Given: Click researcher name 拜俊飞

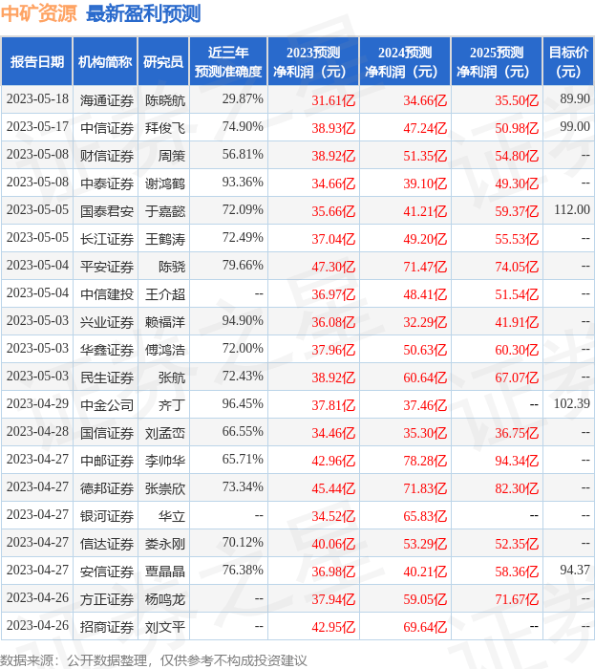Looking at the screenshot, I should [x=165, y=128].
